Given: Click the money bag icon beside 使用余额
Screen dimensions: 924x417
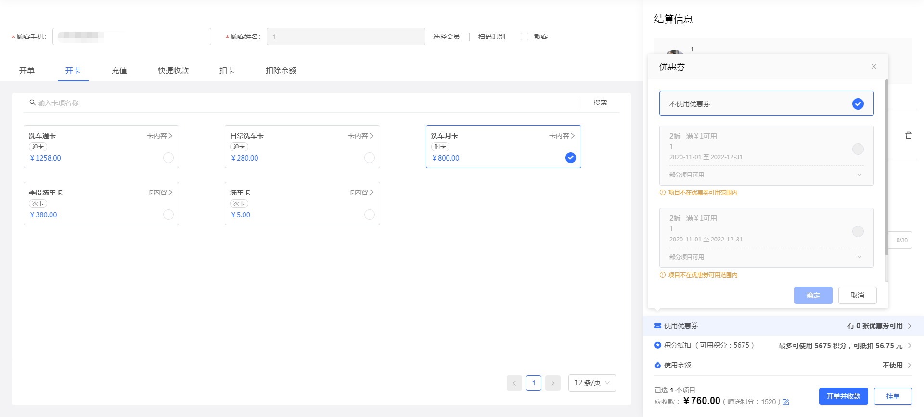Looking at the screenshot, I should (658, 365).
